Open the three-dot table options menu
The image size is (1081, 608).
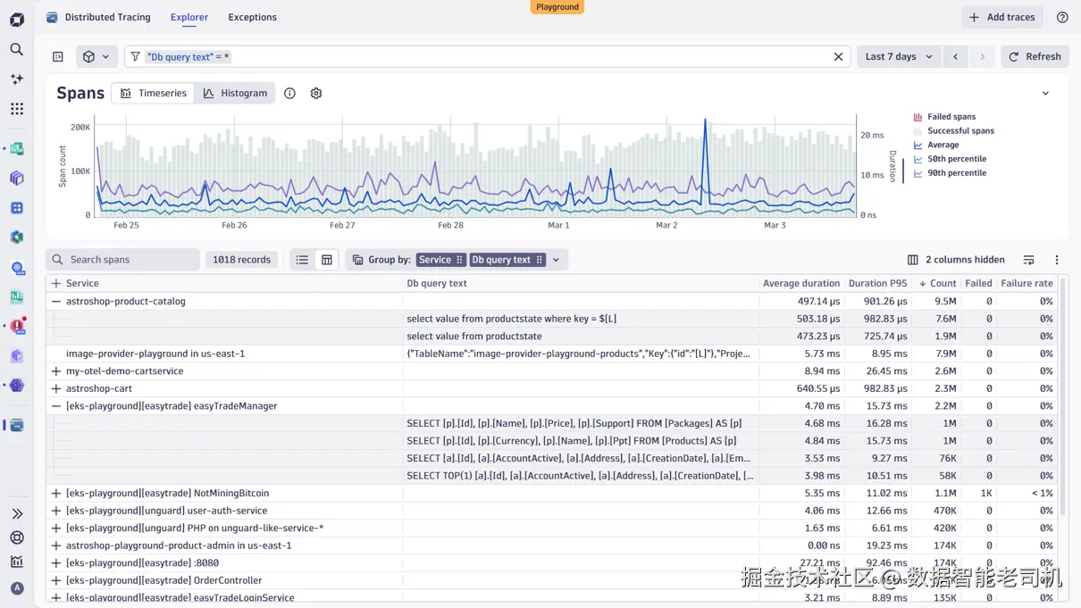click(x=1057, y=260)
